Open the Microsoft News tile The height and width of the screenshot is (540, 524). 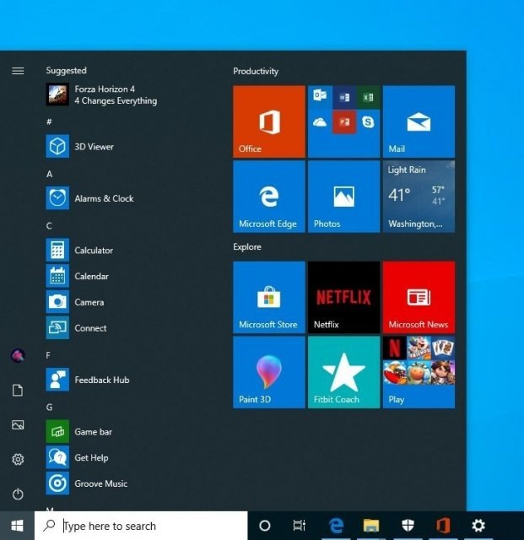click(x=419, y=297)
